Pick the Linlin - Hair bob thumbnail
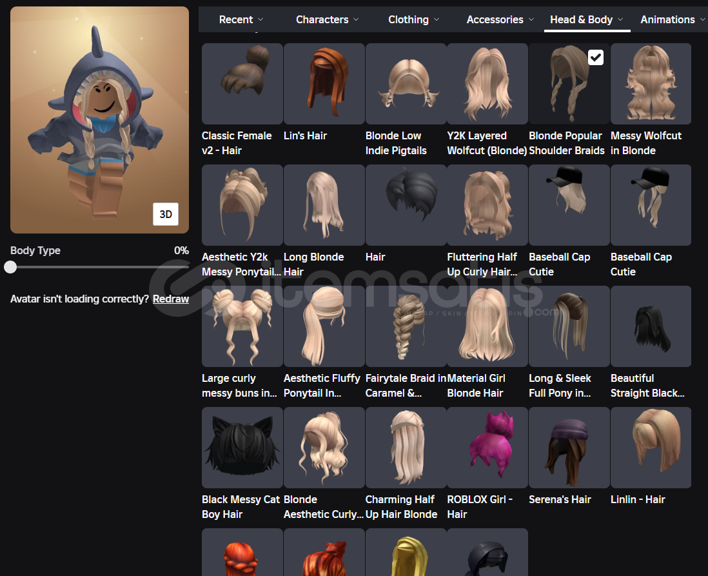Image resolution: width=708 pixels, height=576 pixels. coord(651,447)
